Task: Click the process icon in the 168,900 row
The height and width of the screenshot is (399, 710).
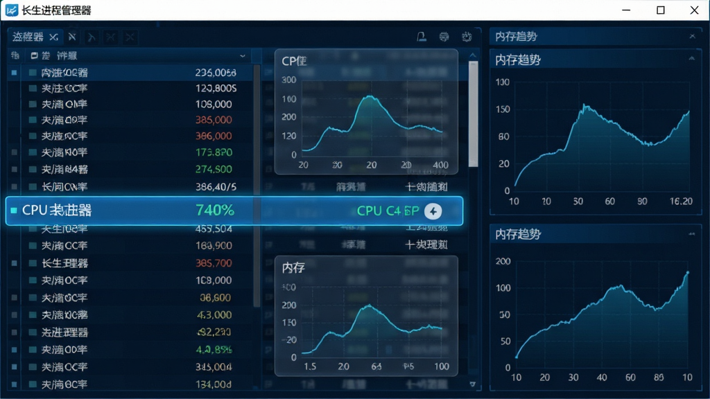Action: pos(33,246)
